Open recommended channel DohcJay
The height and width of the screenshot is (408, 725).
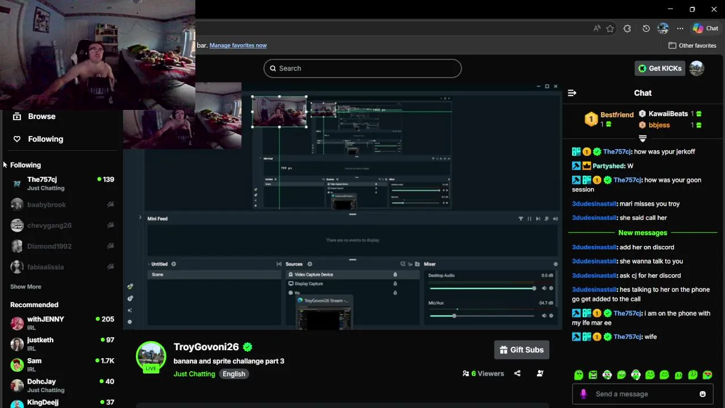pyautogui.click(x=62, y=385)
